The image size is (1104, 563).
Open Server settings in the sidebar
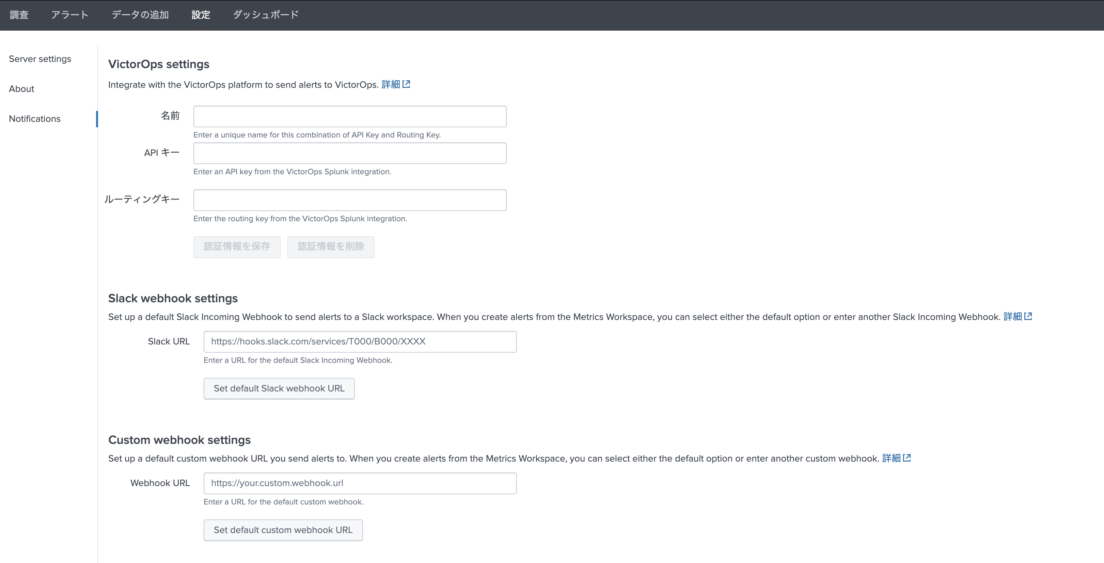coord(40,59)
